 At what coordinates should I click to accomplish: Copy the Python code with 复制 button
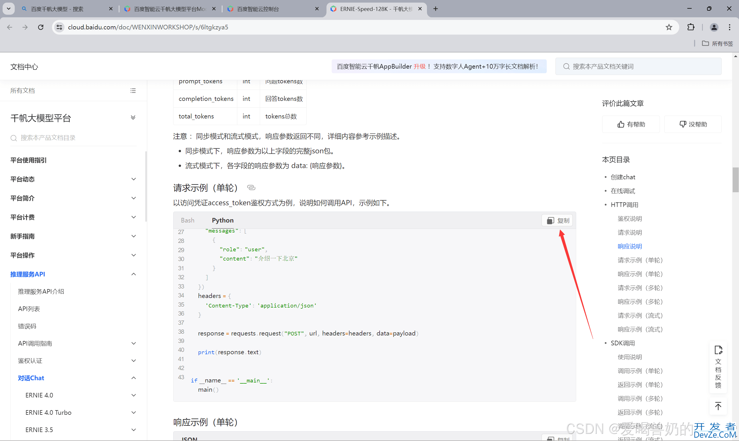(x=557, y=220)
